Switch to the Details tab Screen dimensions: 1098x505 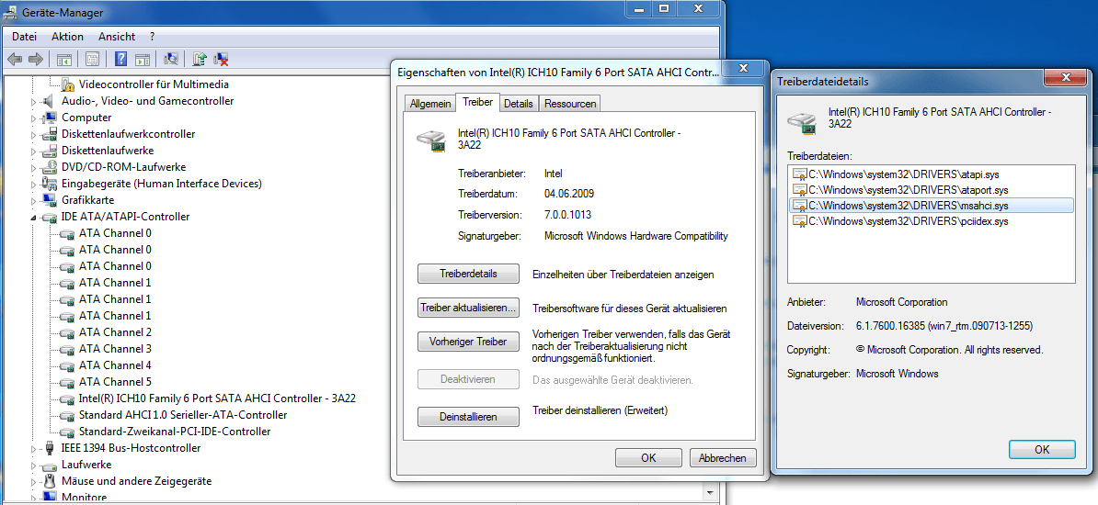(518, 104)
